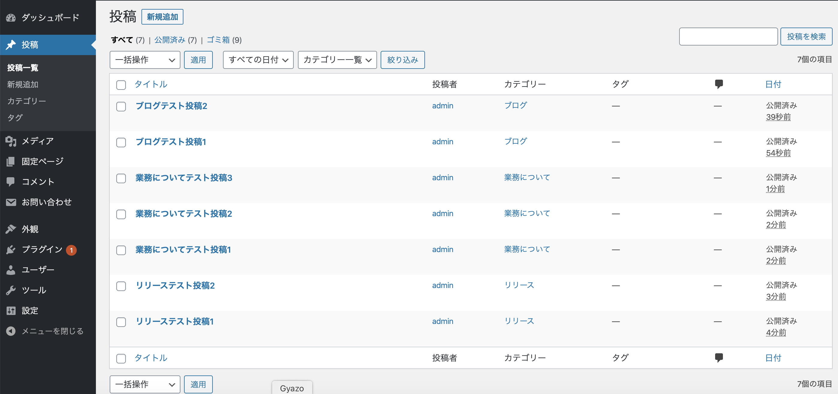Viewport: 838px width, 394px height.
Task: Switch to the 公開済み filter view
Action: pyautogui.click(x=169, y=40)
